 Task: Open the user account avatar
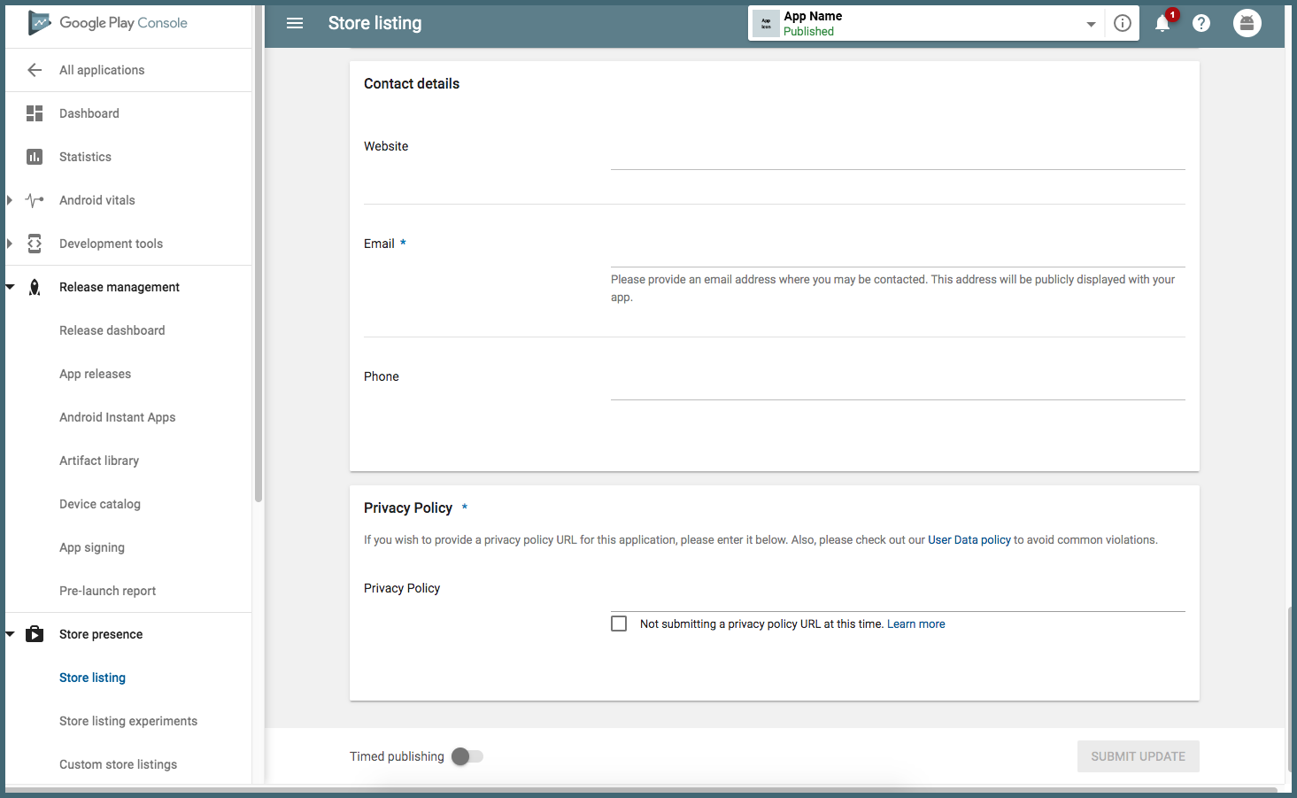click(1247, 23)
